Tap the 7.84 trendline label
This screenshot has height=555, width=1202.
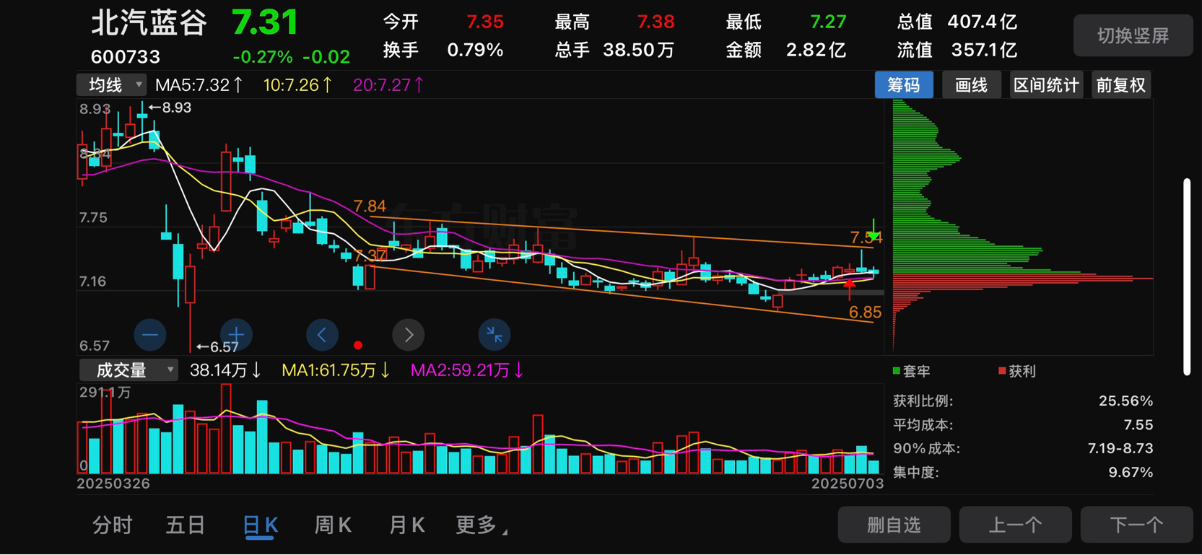[370, 207]
